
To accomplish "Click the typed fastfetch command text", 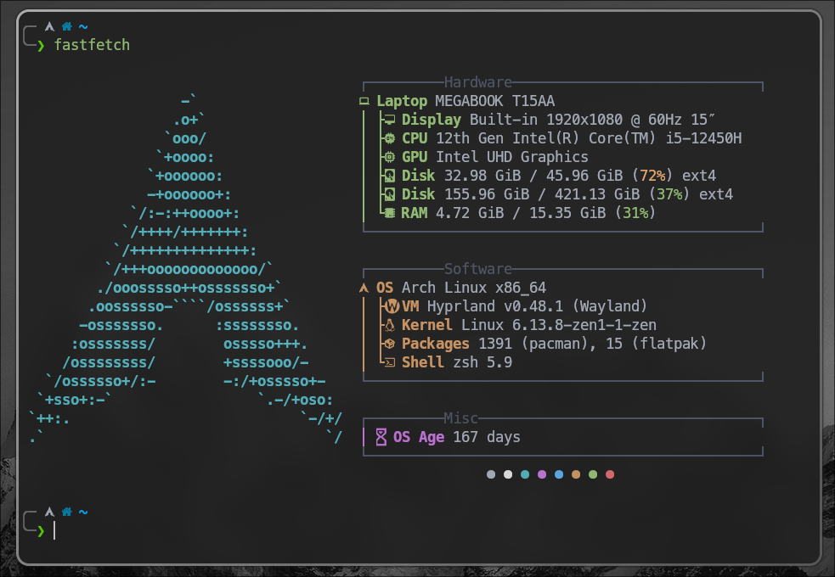I will coord(92,45).
